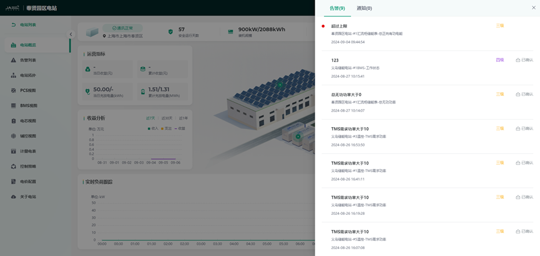Toggle 支出 legend in 收益分析 chart
This screenshot has width=540, height=256.
pyautogui.click(x=165, y=128)
